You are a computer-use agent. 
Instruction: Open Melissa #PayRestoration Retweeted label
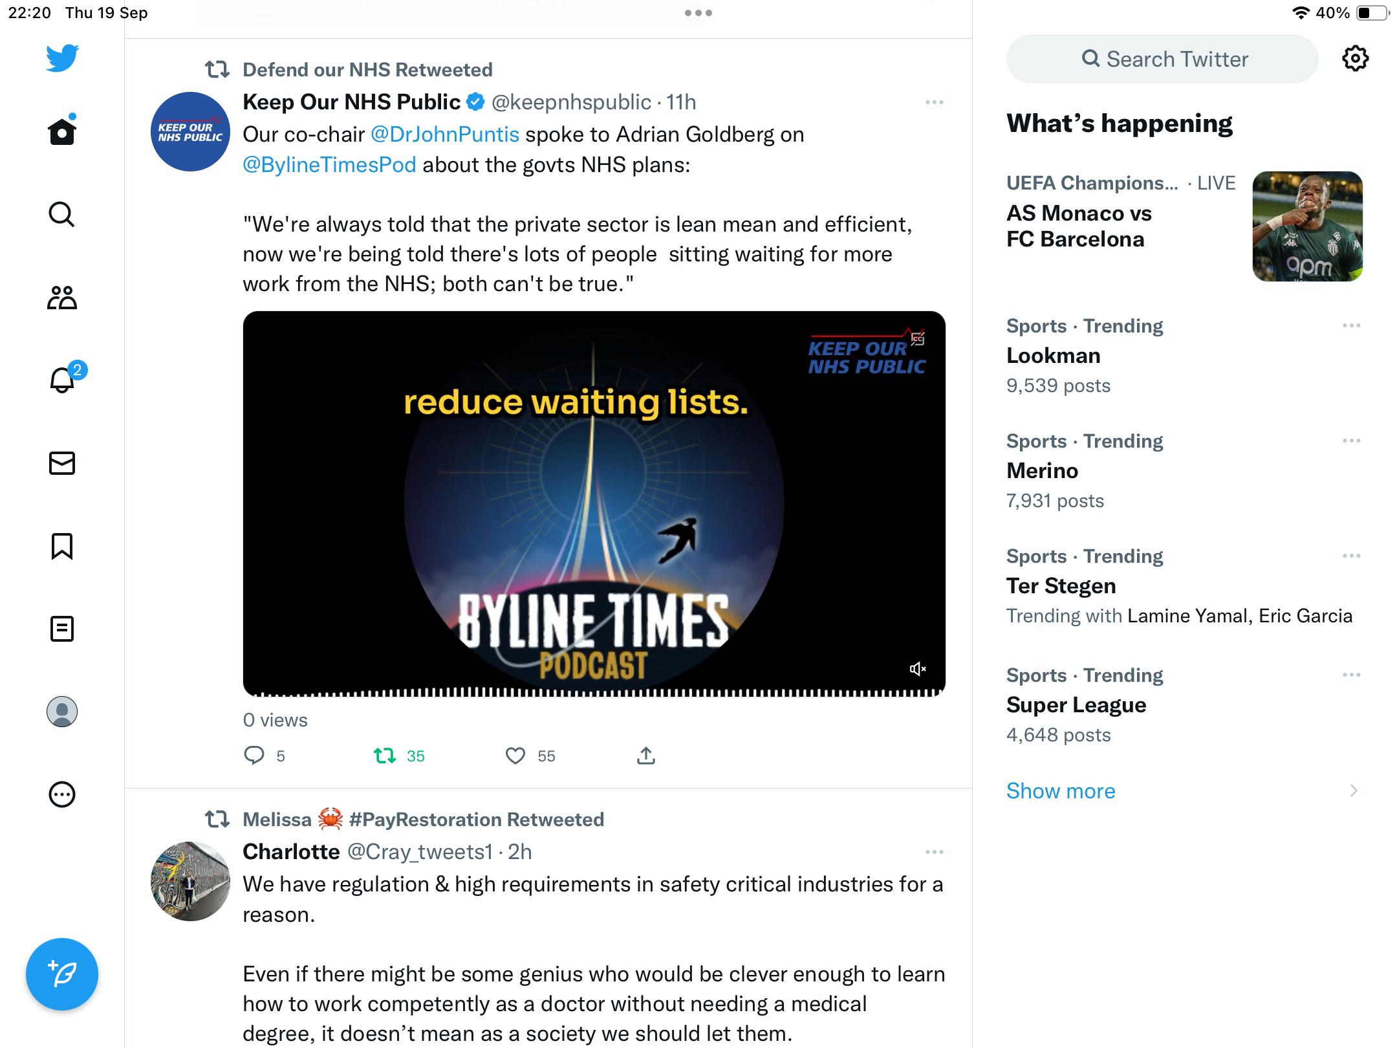(x=423, y=820)
